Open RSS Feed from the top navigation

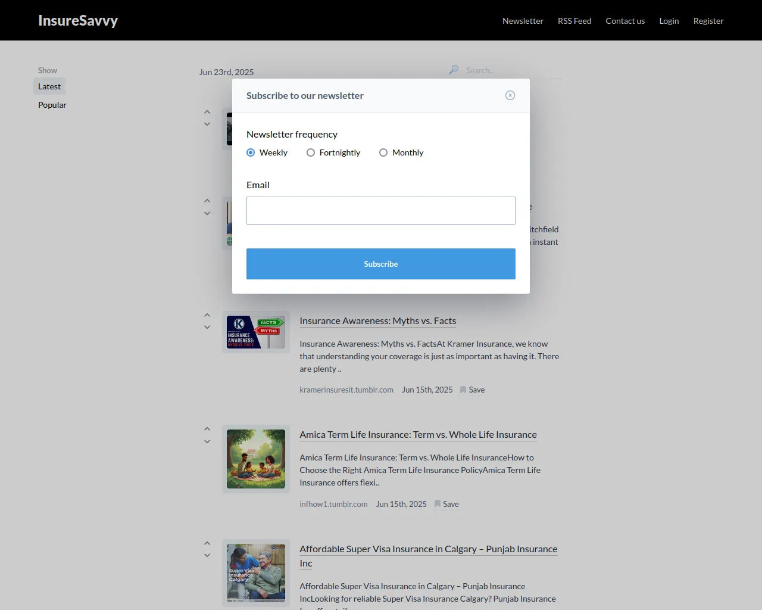tap(574, 21)
